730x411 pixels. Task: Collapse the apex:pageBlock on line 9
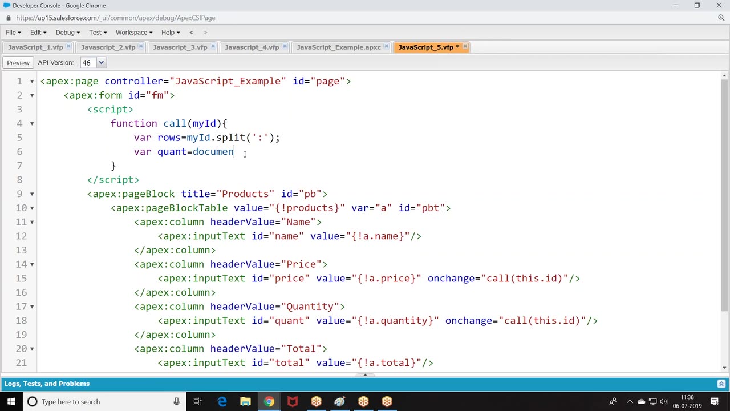point(32,194)
